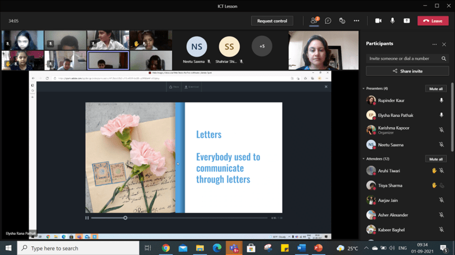This screenshot has height=255, width=455.
Task: Toggle the camera on or off
Action: pyautogui.click(x=378, y=21)
